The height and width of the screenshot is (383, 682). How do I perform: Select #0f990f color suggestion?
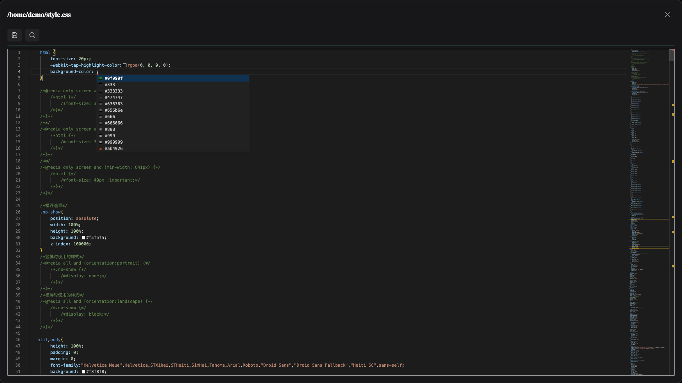173,78
